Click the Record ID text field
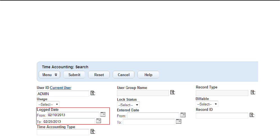 point(222,115)
